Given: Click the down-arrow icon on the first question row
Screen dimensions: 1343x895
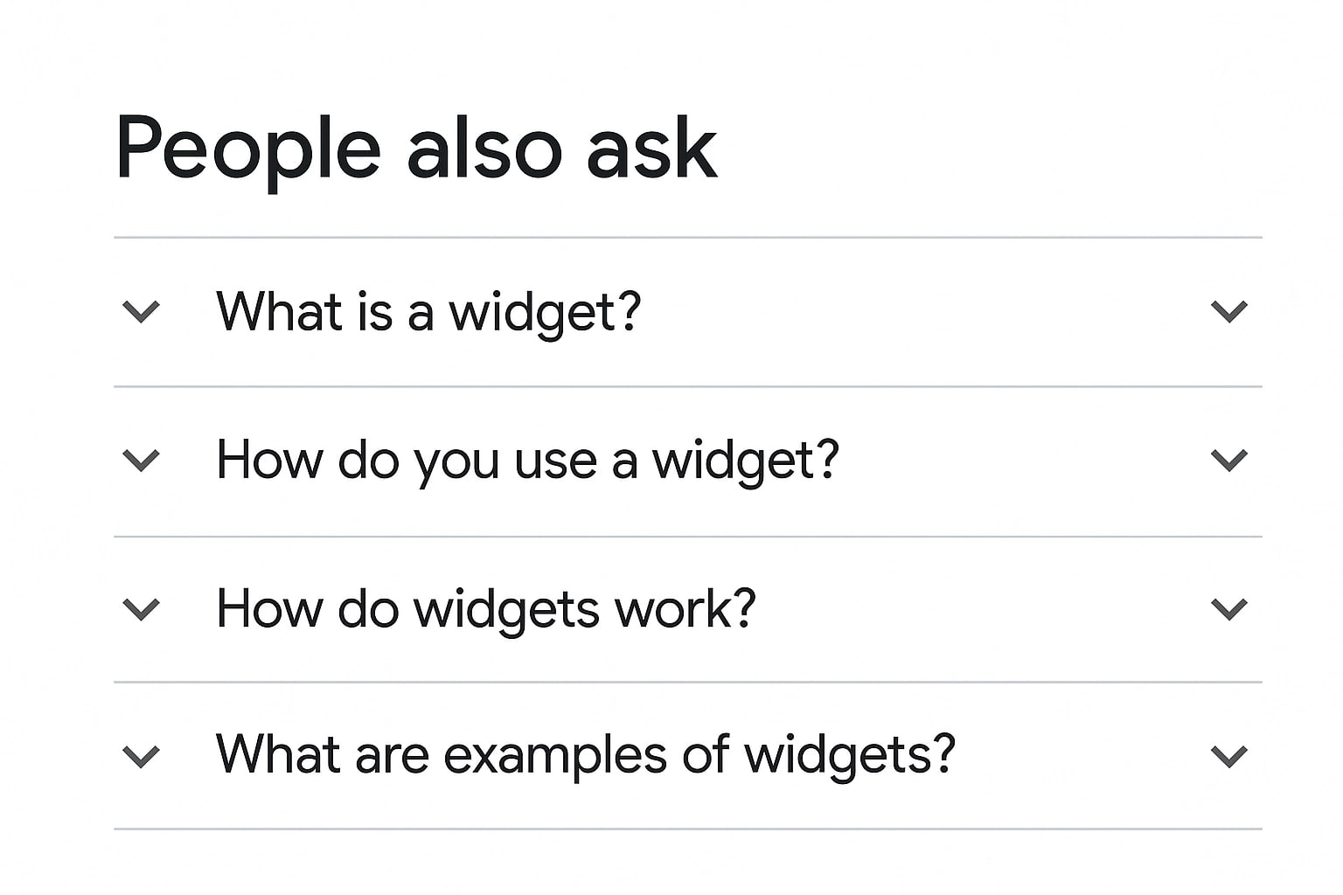Looking at the screenshot, I should point(1231,312).
